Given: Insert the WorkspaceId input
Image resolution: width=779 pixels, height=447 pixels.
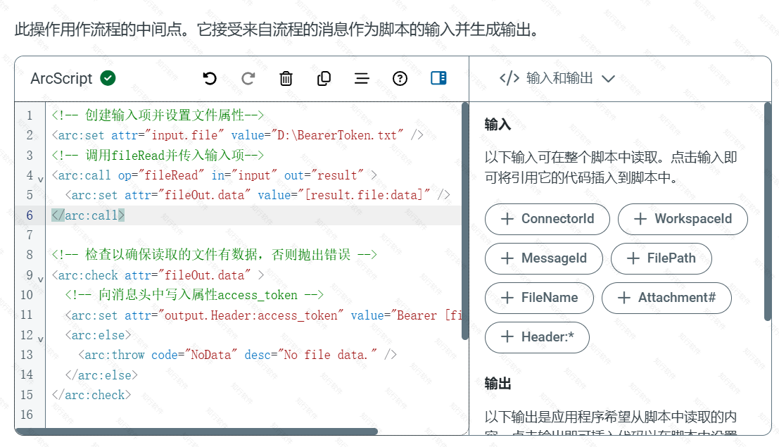Looking at the screenshot, I should tap(682, 219).
